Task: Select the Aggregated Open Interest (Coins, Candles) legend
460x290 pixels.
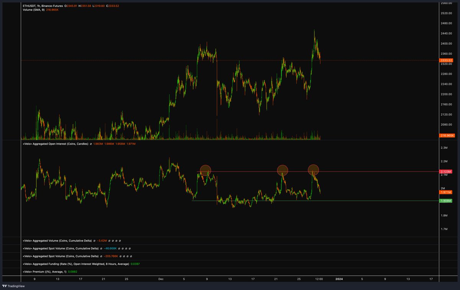Action: coord(56,144)
